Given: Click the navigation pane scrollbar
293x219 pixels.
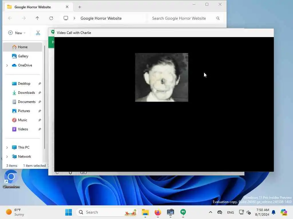Looking at the screenshot, I should tap(44, 98).
